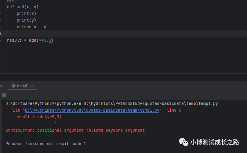Viewport: 247px width, 153px height.
Task: Click the y=5 keyword argument in editor
Action: [42, 40]
